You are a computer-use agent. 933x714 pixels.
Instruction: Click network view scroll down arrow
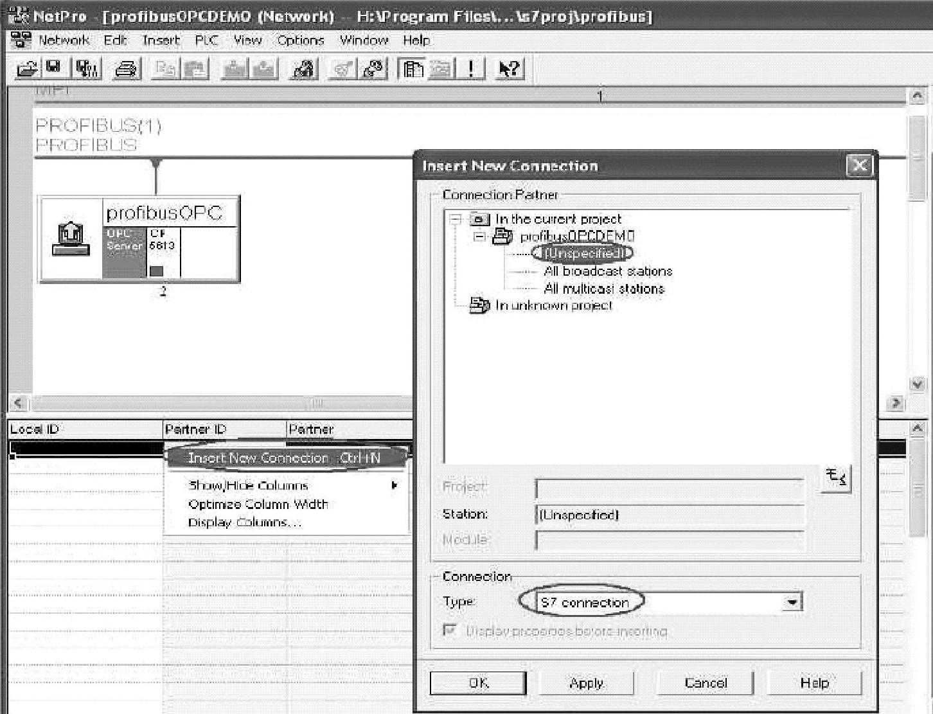918,384
